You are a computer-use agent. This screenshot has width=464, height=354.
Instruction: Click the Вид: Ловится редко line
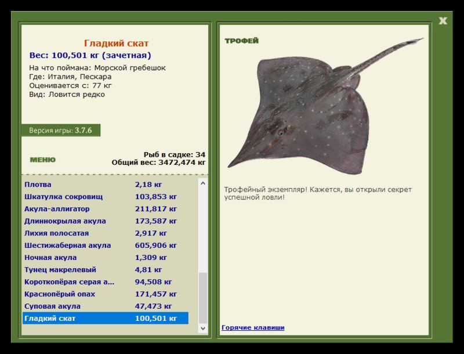click(x=67, y=95)
